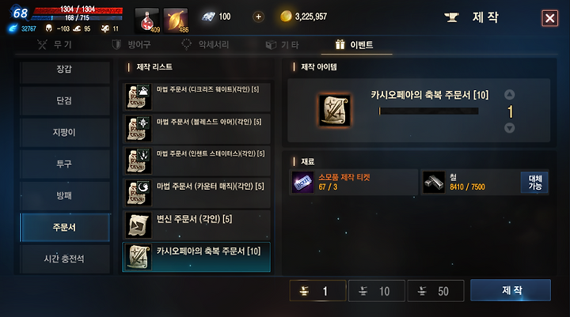Set craft amount to 10
The height and width of the screenshot is (317, 570).
377,291
